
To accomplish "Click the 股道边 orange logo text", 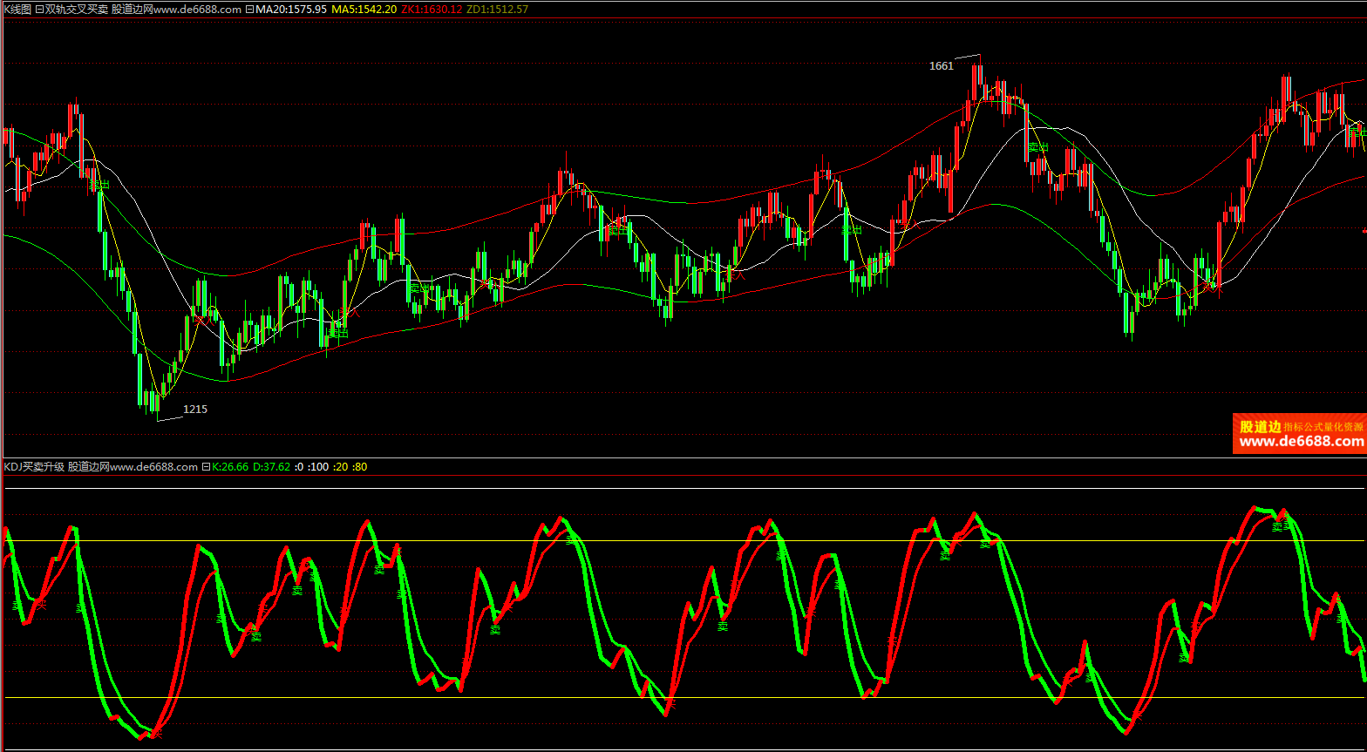I will [1260, 427].
